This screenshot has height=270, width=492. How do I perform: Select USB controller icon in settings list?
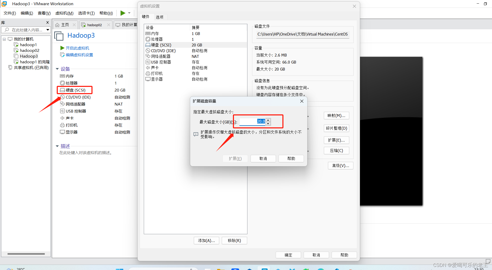[x=148, y=62]
